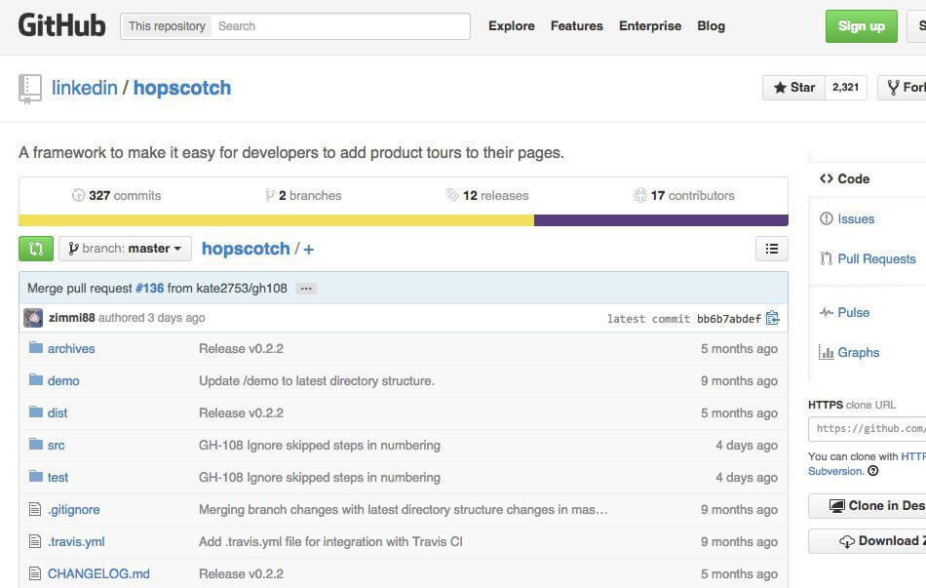The height and width of the screenshot is (588, 926).
Task: Expand the commit message ellipsis
Action: tap(305, 289)
